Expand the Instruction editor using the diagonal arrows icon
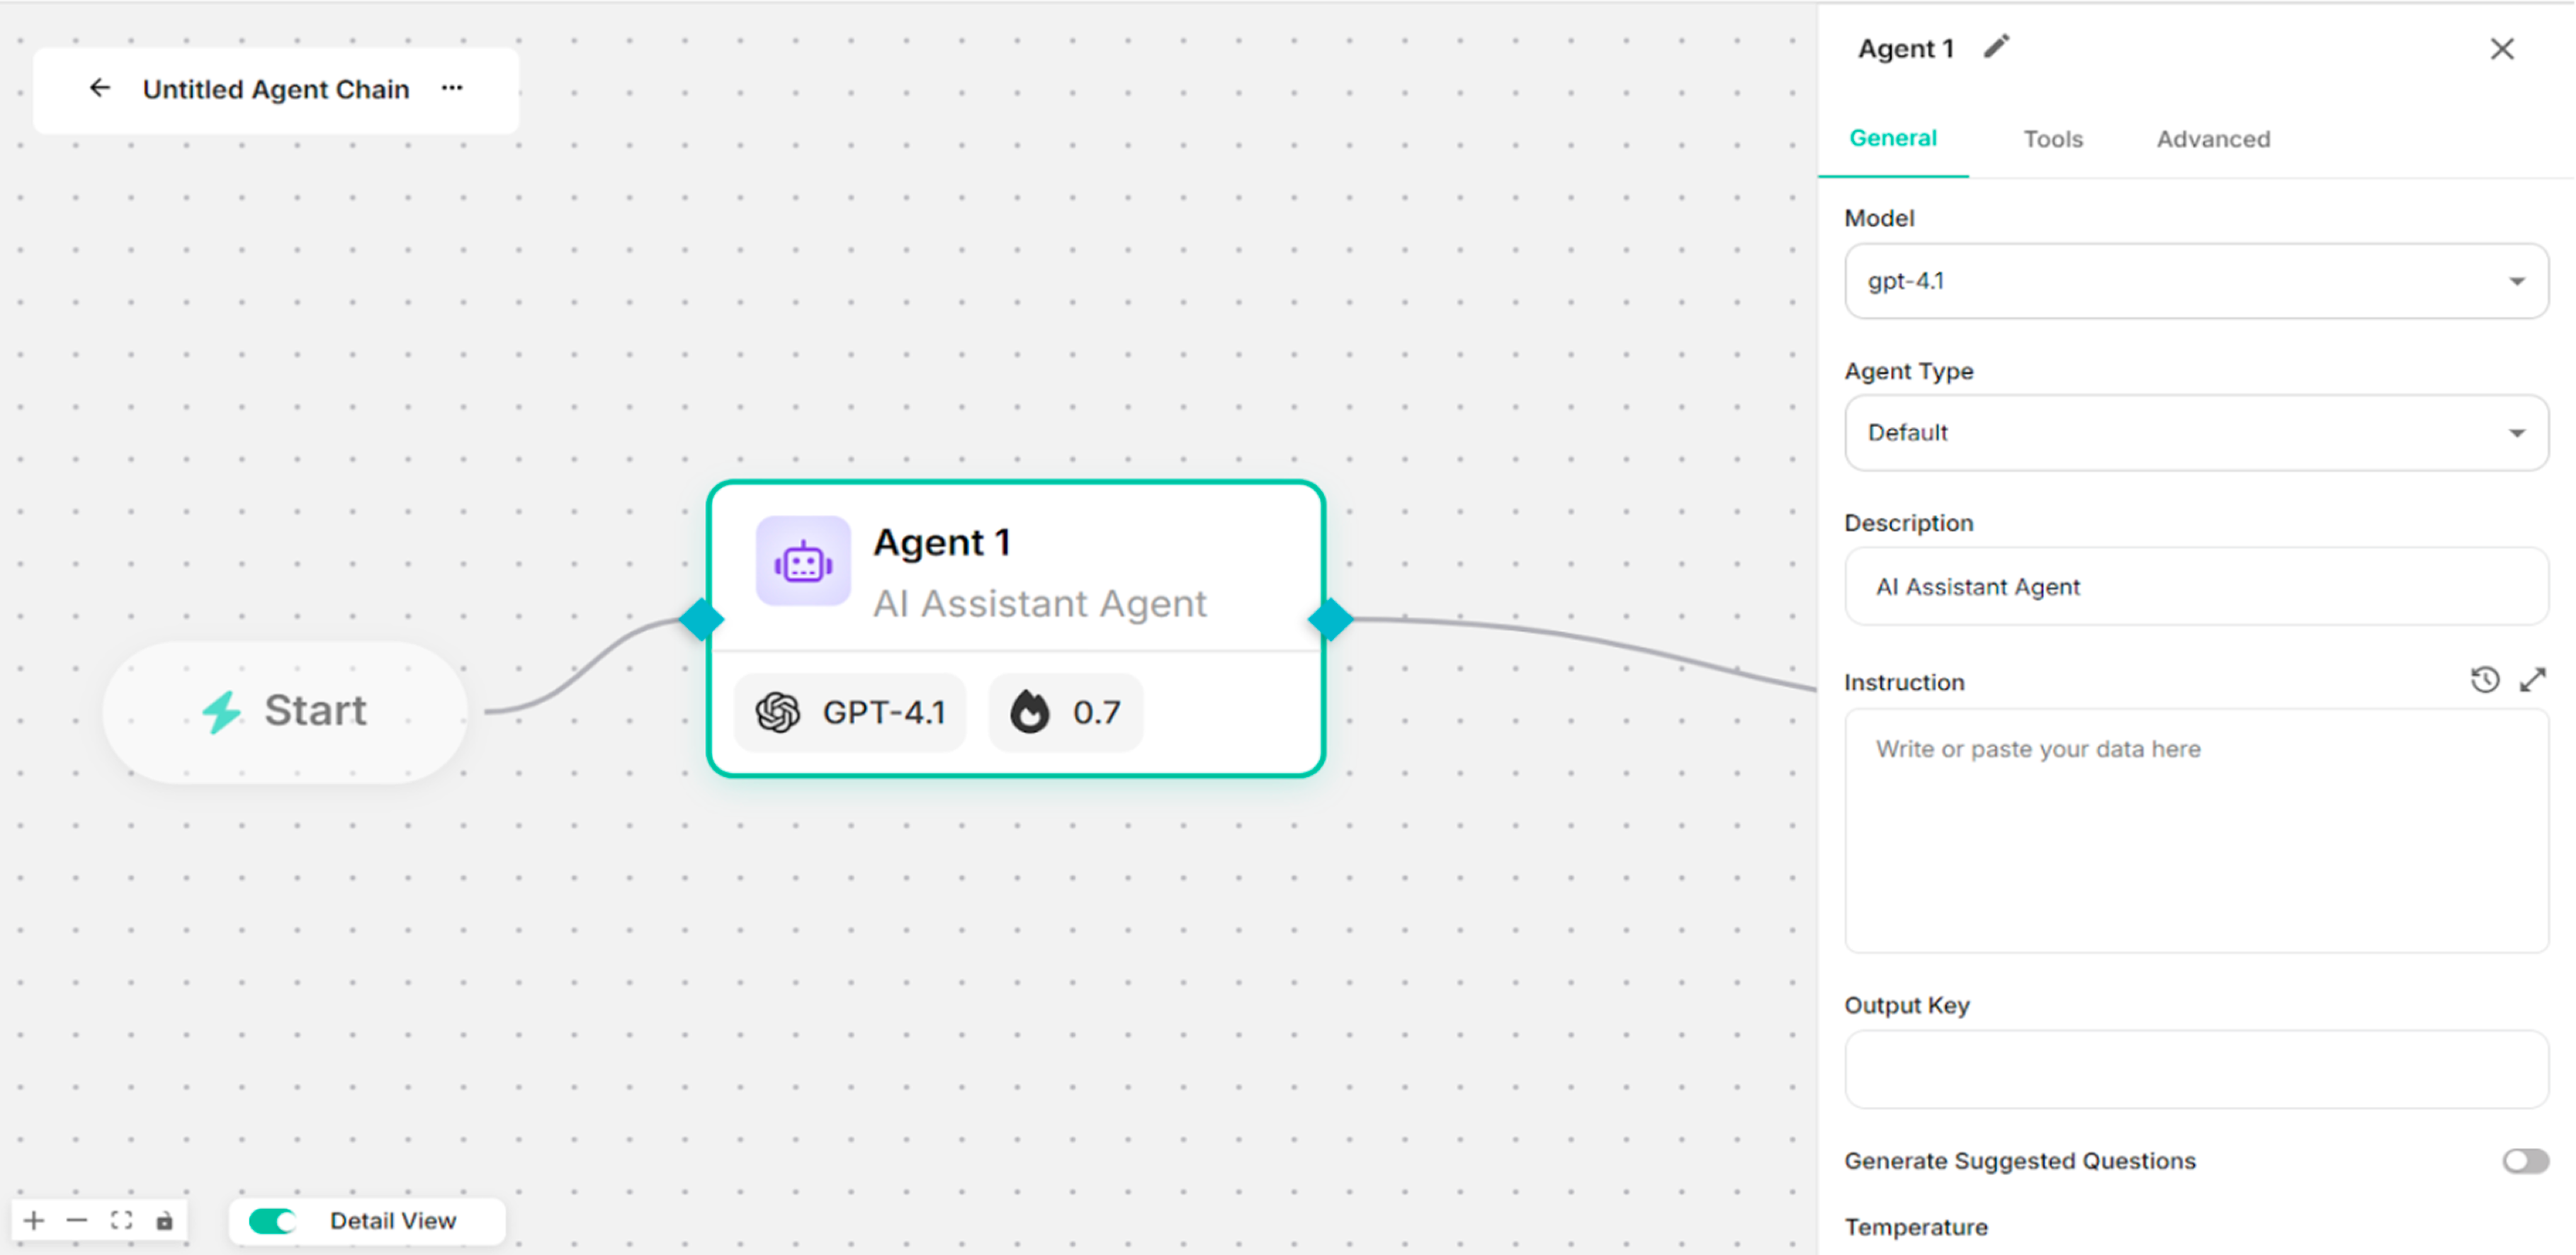 2533,679
